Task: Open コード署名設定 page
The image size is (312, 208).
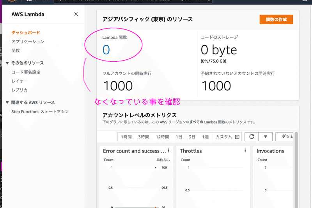Action: point(26,72)
